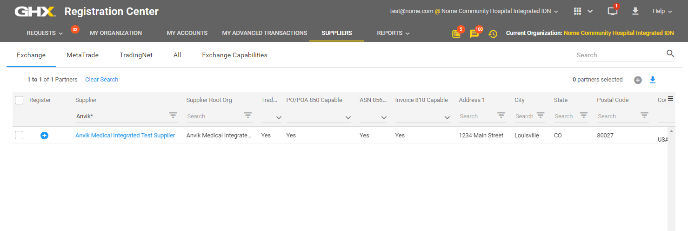Switch to the MetaTrade tab

(83, 55)
